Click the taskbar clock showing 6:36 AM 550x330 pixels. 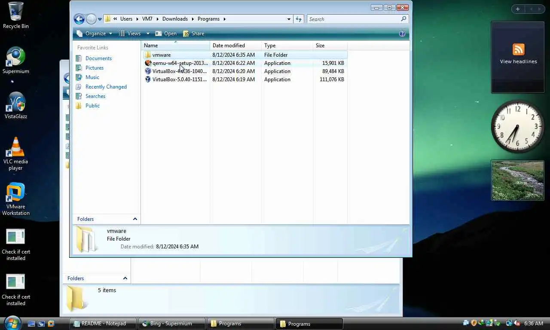(x=534, y=324)
